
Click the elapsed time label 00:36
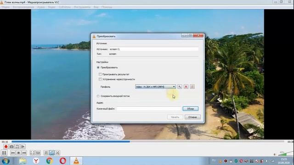5,142
